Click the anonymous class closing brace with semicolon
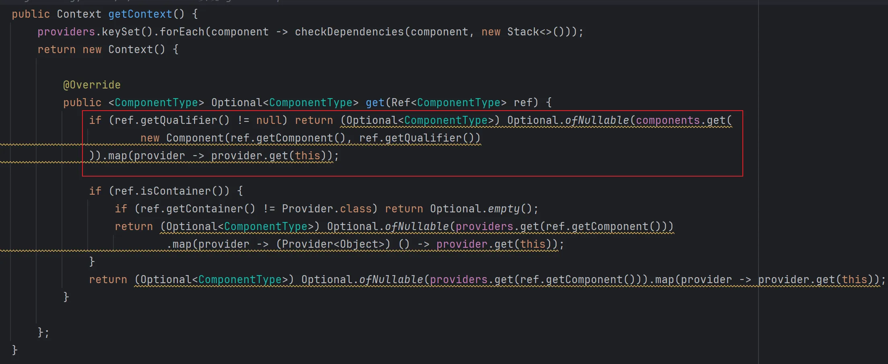Viewport: 888px width, 364px height. pyautogui.click(x=43, y=333)
